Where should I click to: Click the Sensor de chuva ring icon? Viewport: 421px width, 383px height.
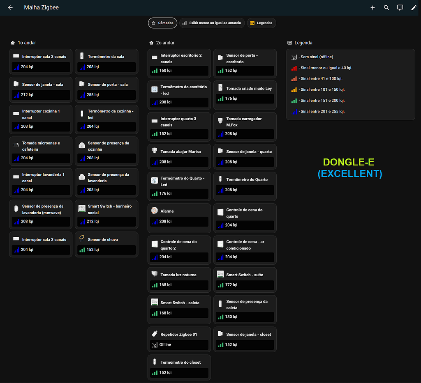[82, 238]
